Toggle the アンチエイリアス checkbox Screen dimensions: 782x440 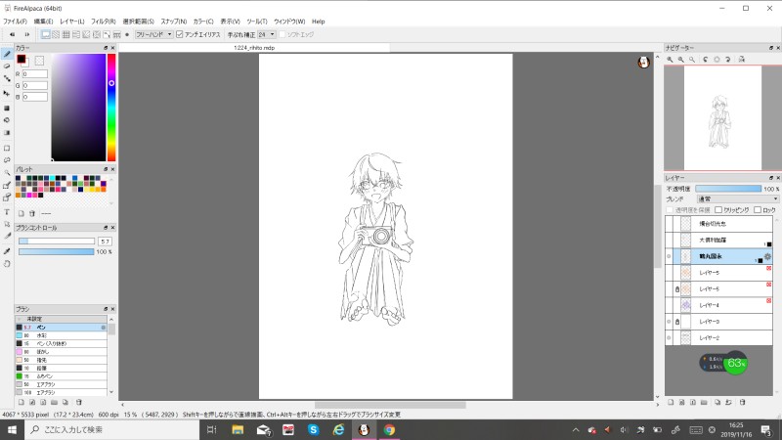180,34
